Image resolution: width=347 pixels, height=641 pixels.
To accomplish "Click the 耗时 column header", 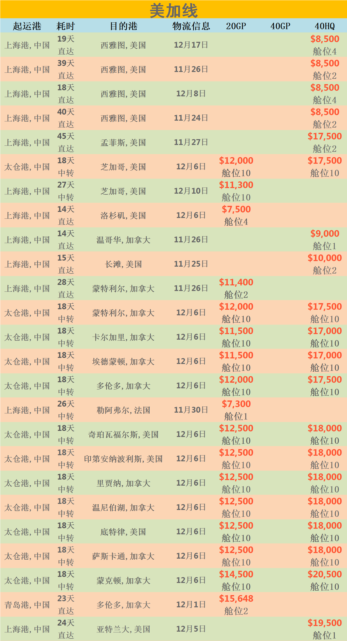I will [x=66, y=26].
